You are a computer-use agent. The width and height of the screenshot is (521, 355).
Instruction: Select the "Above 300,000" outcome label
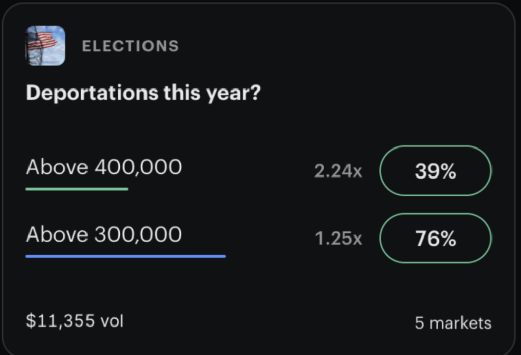click(104, 234)
